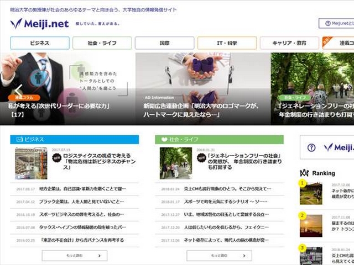Screen dimensions: 354x265
Task: Click the 2017.07.19 date above logistics article
Action: tap(61, 150)
